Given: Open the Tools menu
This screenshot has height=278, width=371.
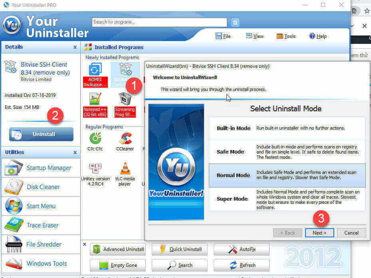Looking at the screenshot, I should [x=286, y=36].
